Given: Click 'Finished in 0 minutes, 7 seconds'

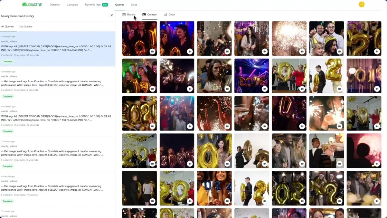Looking at the screenshot, I should click(x=19, y=195).
